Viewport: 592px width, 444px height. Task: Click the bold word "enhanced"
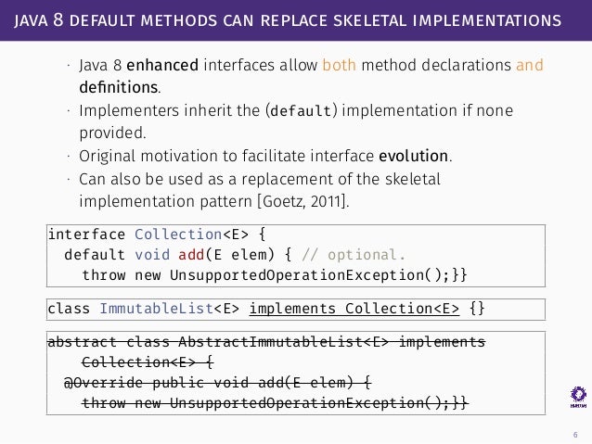(x=162, y=65)
